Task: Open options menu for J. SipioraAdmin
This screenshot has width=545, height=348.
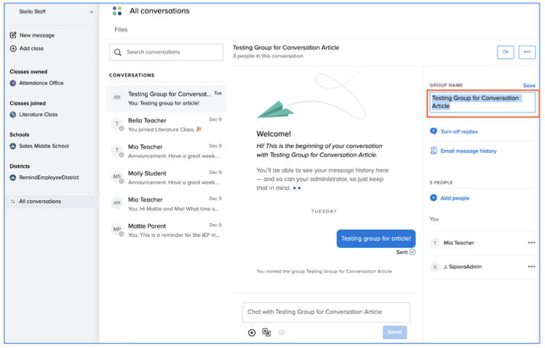Action: [x=531, y=267]
